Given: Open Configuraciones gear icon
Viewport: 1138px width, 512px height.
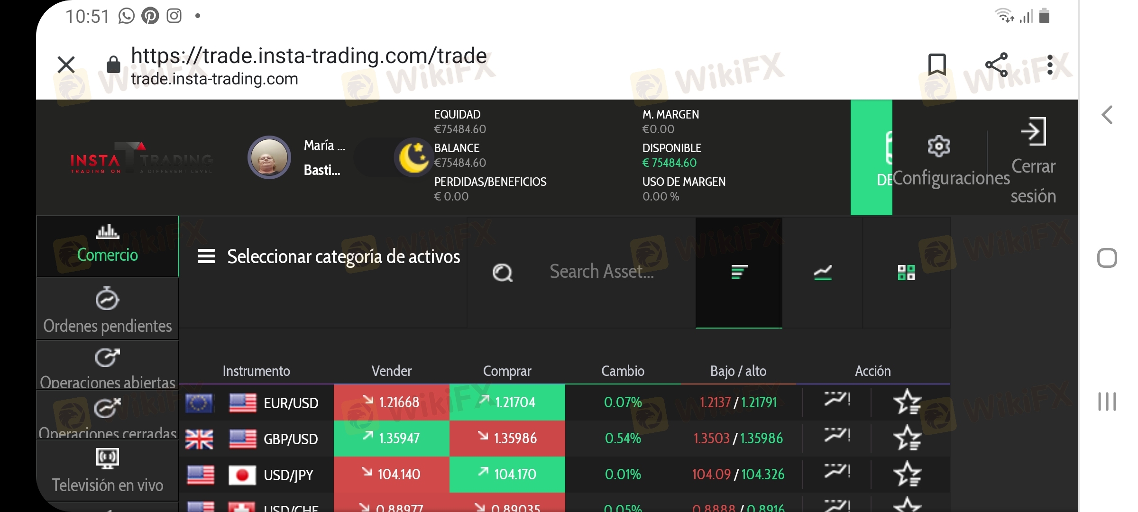Looking at the screenshot, I should pyautogui.click(x=938, y=146).
